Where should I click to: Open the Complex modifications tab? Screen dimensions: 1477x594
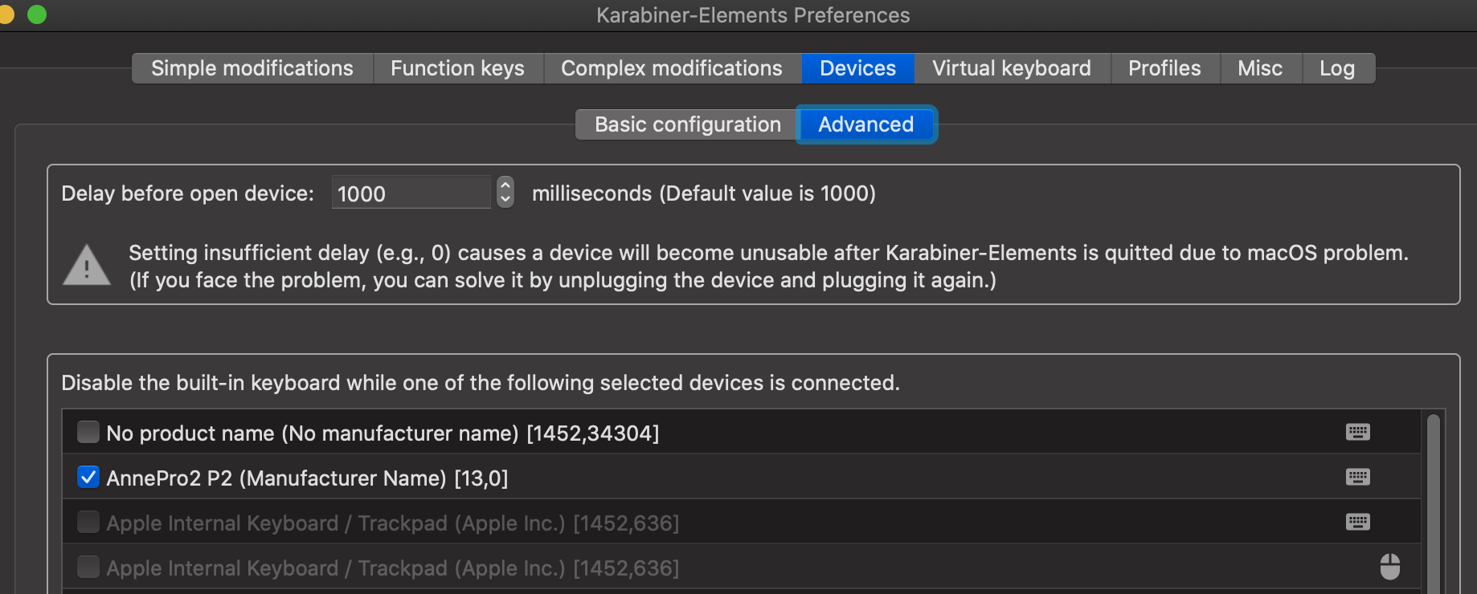coord(673,68)
